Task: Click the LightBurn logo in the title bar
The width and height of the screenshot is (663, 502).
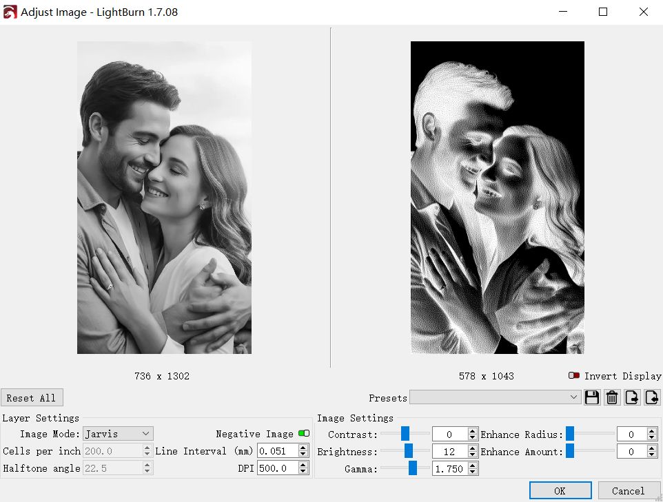Action: (10, 12)
